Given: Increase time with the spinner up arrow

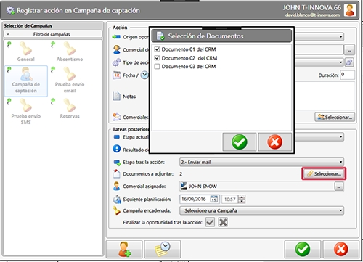Looking at the screenshot, I should pos(242,197).
